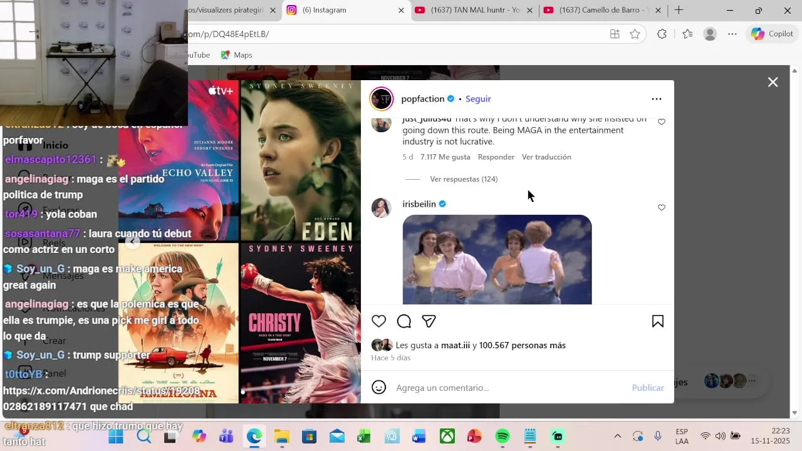
Task: Switch to Camello de Barro YouTube tab
Action: click(x=601, y=10)
